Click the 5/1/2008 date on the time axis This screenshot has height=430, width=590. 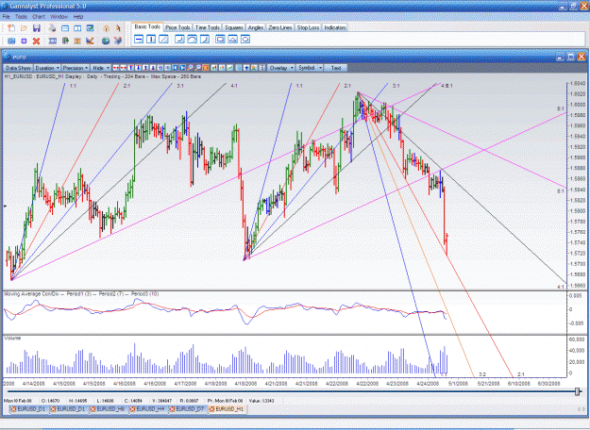click(x=458, y=384)
